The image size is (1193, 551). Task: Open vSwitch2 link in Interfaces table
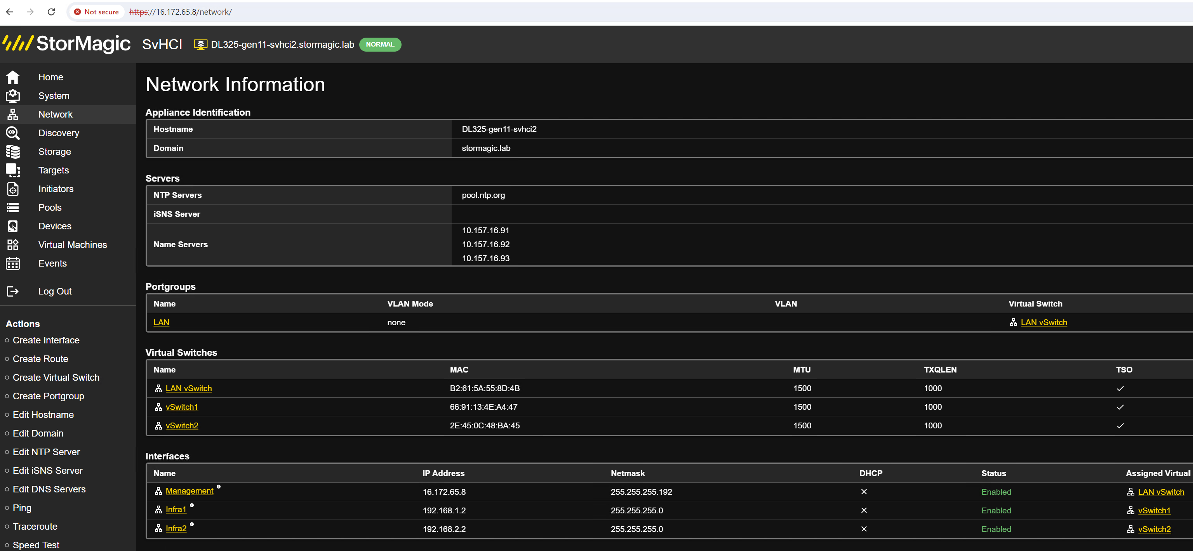pyautogui.click(x=1154, y=529)
